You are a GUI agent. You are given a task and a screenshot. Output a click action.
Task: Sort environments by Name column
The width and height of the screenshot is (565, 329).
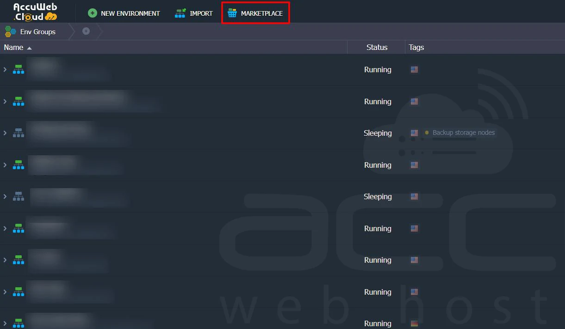click(x=14, y=47)
